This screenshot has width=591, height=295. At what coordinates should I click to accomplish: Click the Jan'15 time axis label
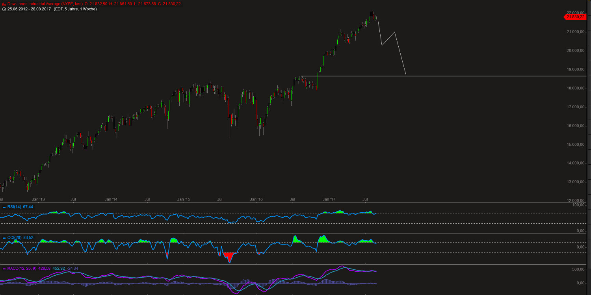[x=184, y=200]
